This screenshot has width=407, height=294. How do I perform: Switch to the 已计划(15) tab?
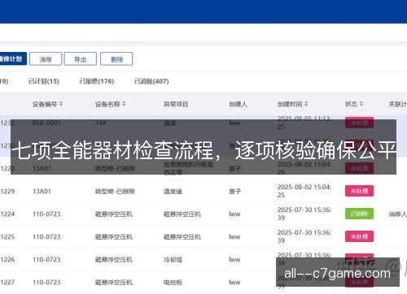(x=44, y=81)
